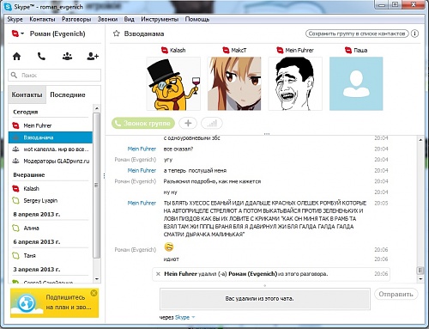This screenshot has height=329, width=429.
Task: Check call quality signal bars icon
Action: click(x=212, y=124)
